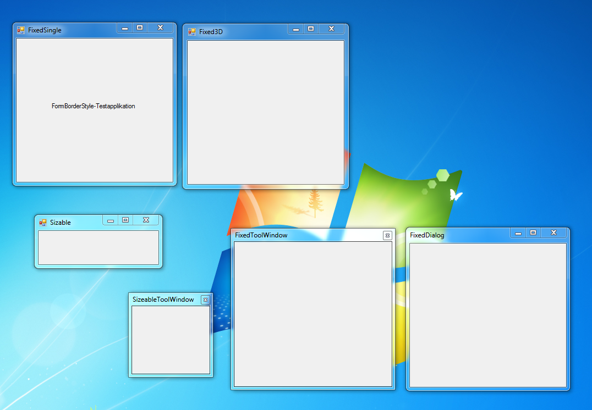Minimize the FixedDialog window
The image size is (592, 410).
(x=518, y=233)
